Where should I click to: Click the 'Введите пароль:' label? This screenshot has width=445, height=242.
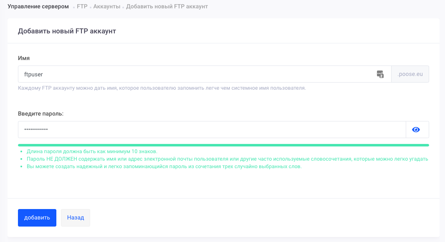click(x=40, y=113)
